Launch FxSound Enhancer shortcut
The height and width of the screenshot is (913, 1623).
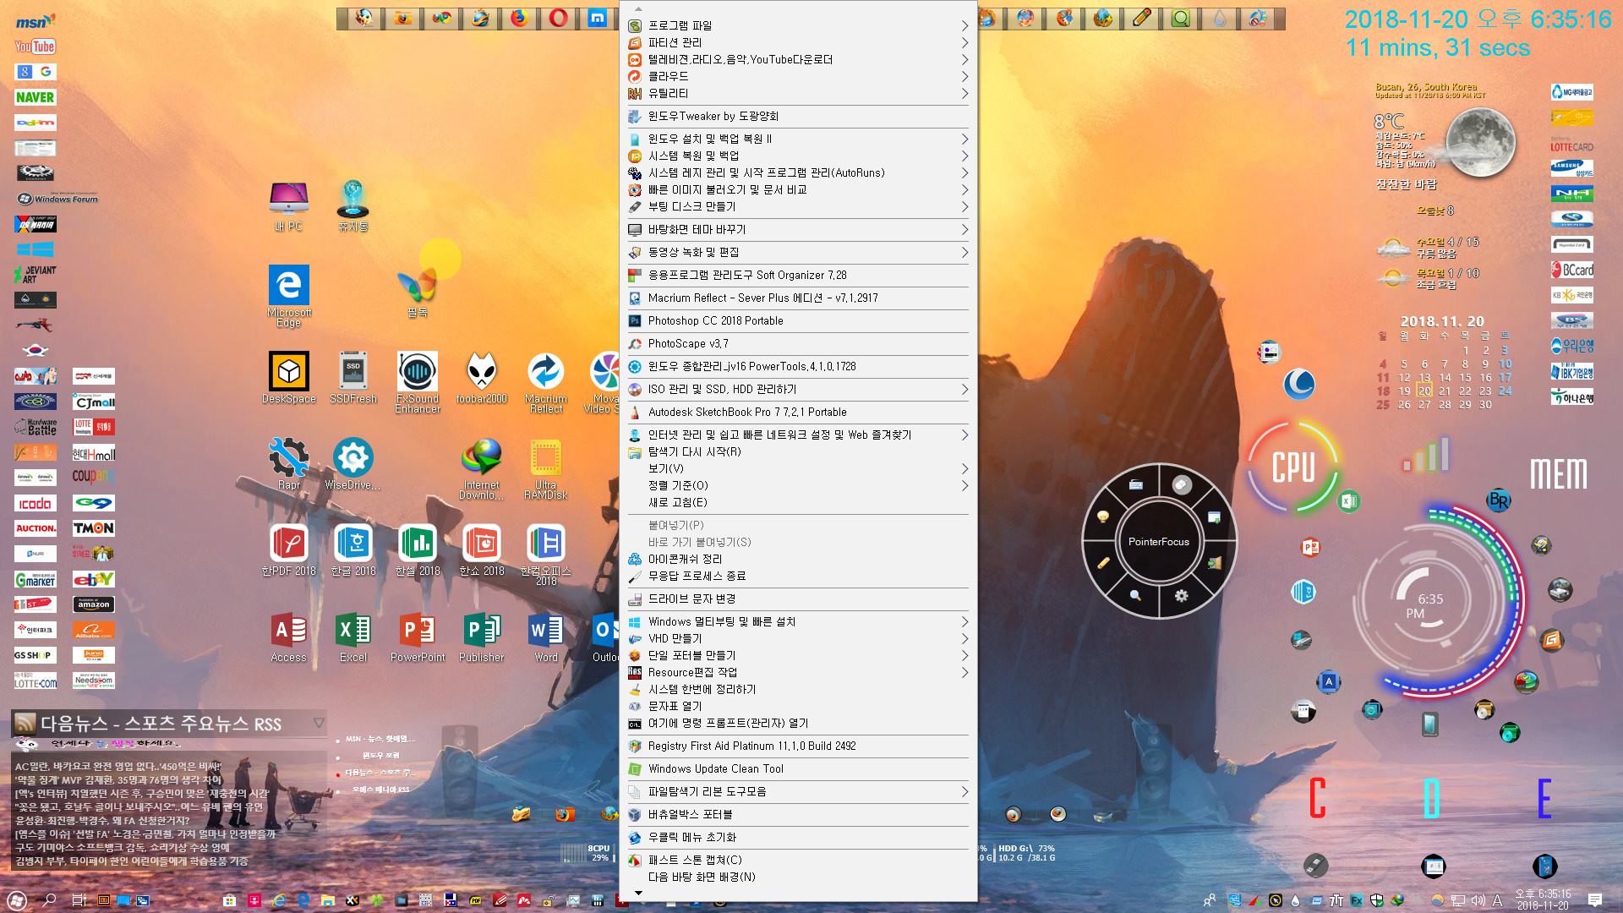[418, 382]
